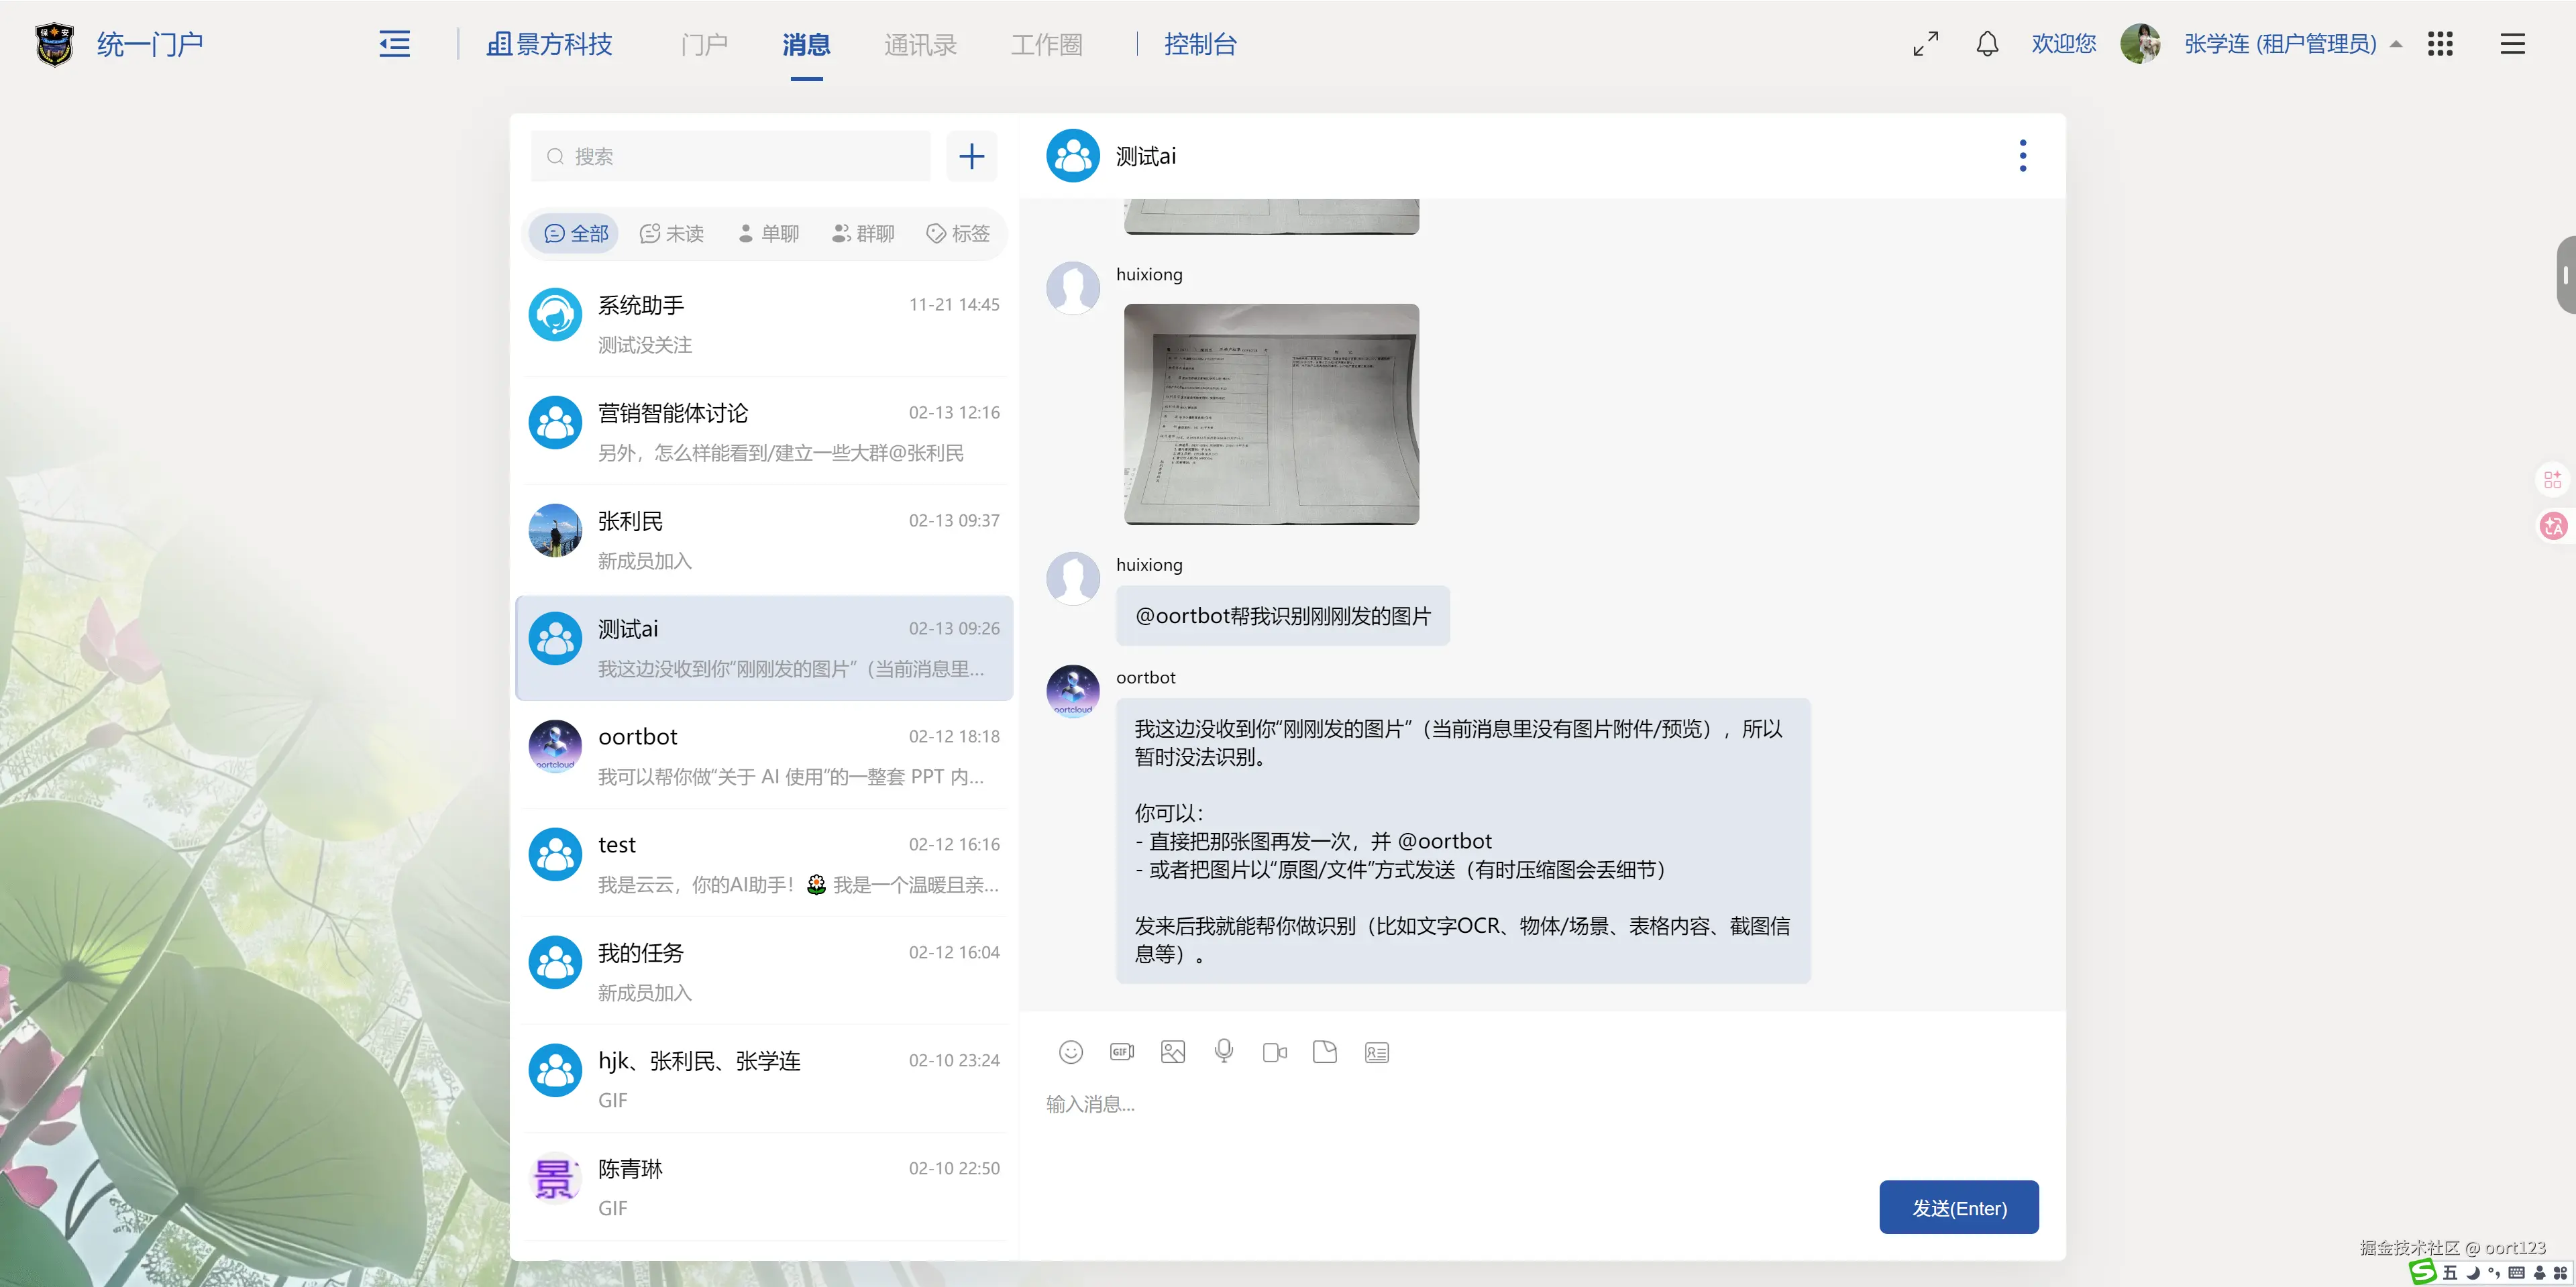Viewport: 2576px width, 1287px height.
Task: Open huixiong's document photo thumbnail
Action: coord(1271,414)
